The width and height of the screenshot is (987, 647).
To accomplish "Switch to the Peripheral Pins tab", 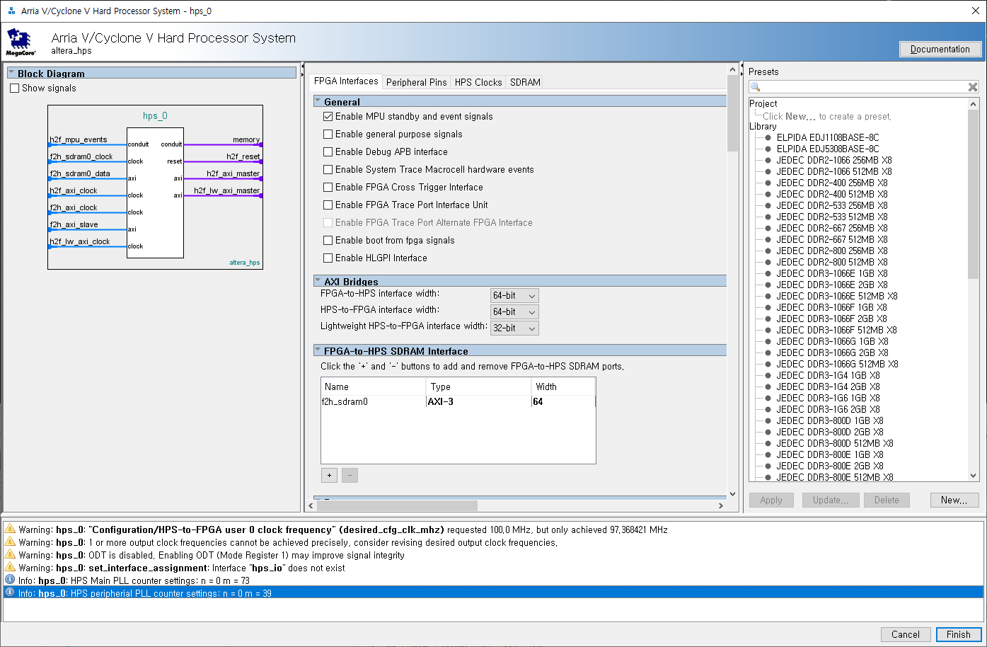I will [x=416, y=82].
